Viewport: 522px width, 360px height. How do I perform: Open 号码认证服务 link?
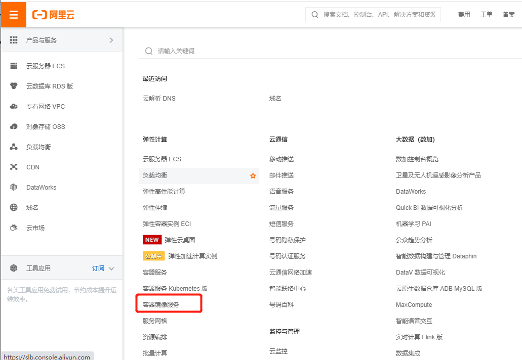tap(287, 256)
